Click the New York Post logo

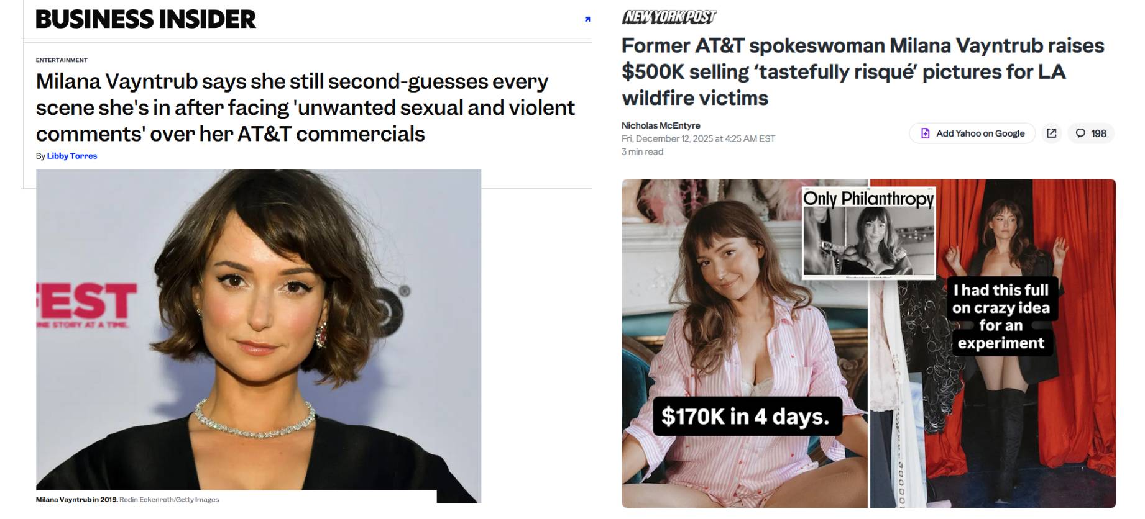point(669,17)
